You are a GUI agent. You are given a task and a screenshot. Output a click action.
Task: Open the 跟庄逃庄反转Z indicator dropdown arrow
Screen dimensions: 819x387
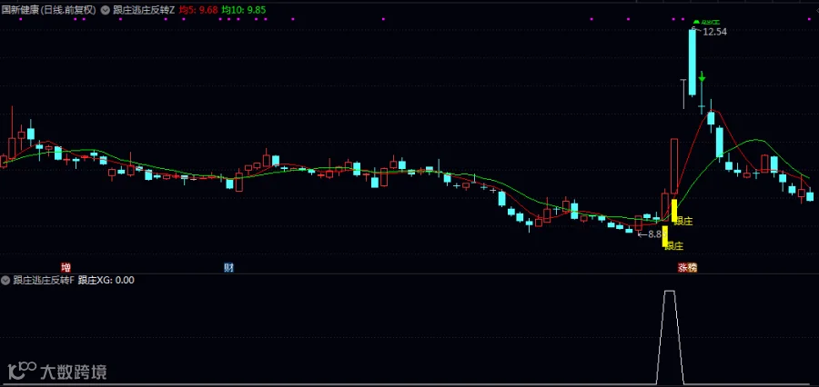pyautogui.click(x=106, y=9)
